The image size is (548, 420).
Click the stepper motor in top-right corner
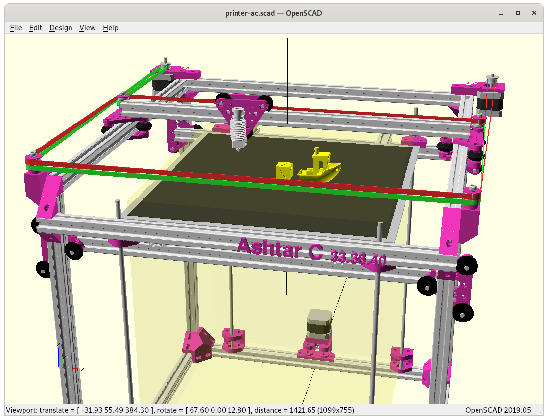coord(490,101)
